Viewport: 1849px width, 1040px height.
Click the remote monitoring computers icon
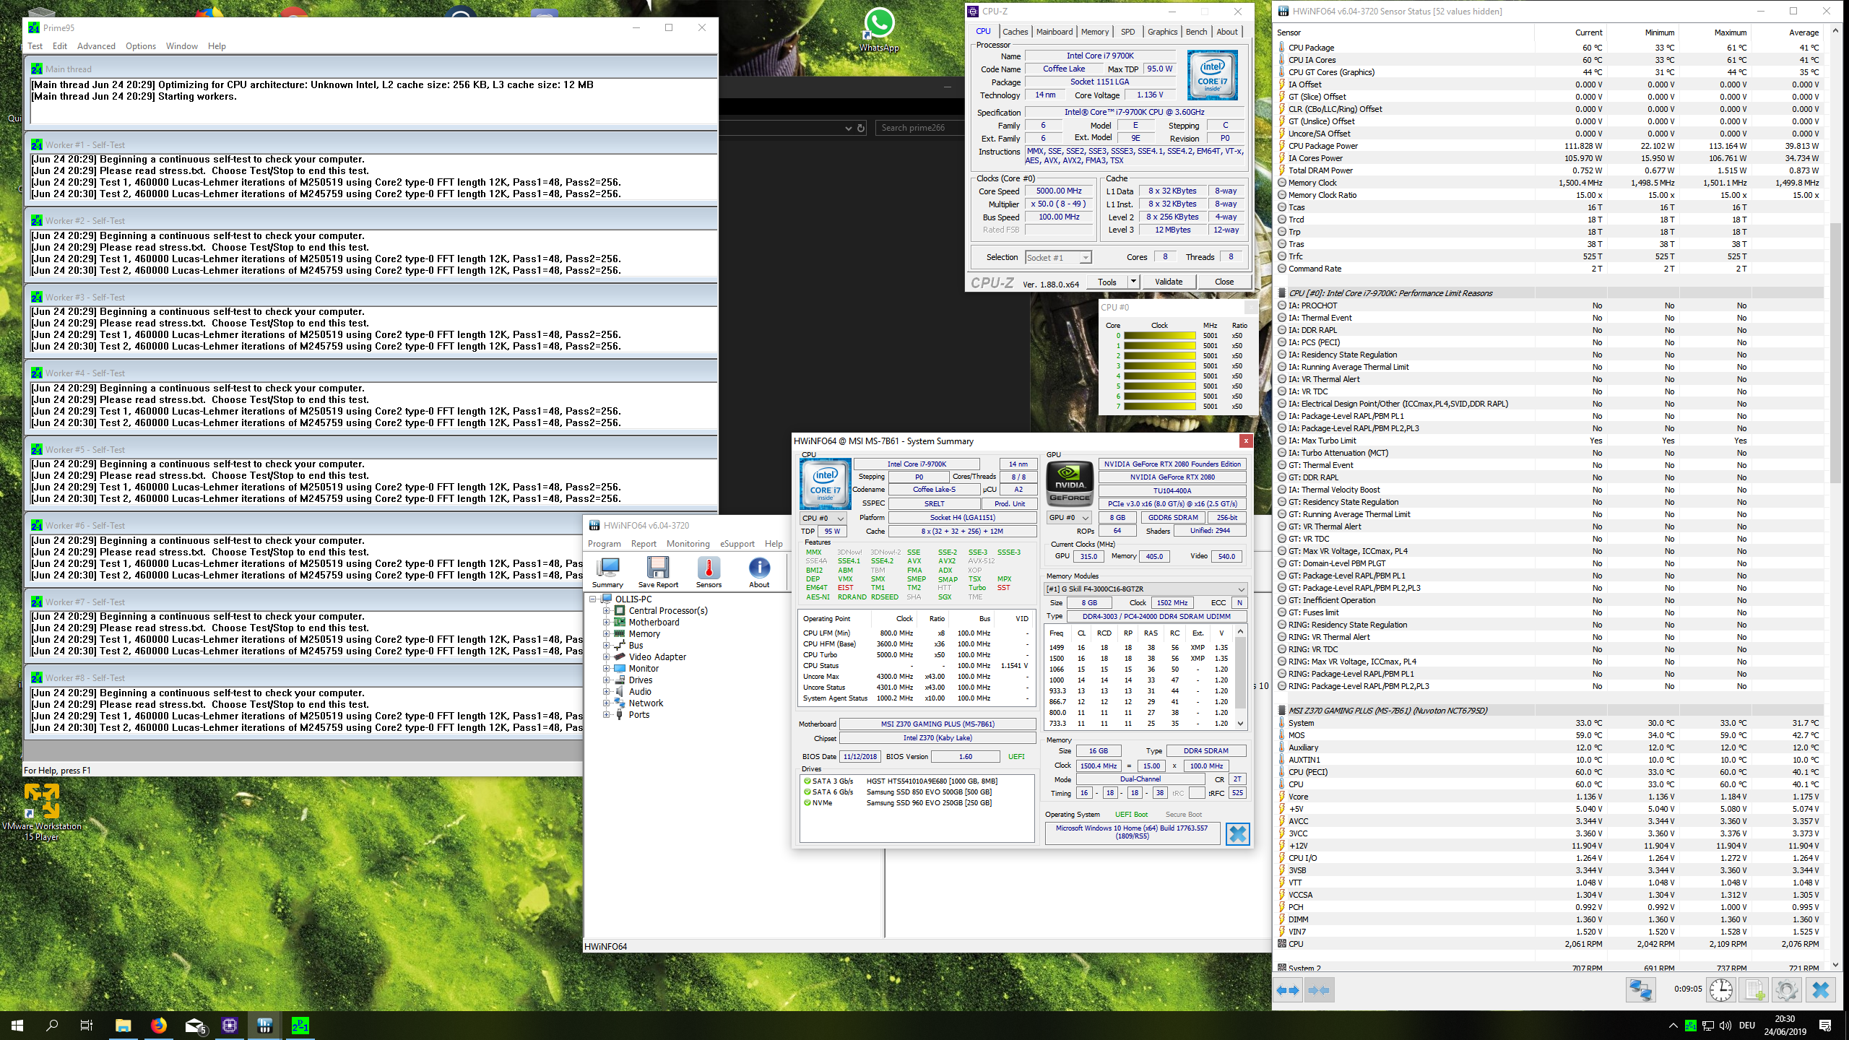(1640, 991)
